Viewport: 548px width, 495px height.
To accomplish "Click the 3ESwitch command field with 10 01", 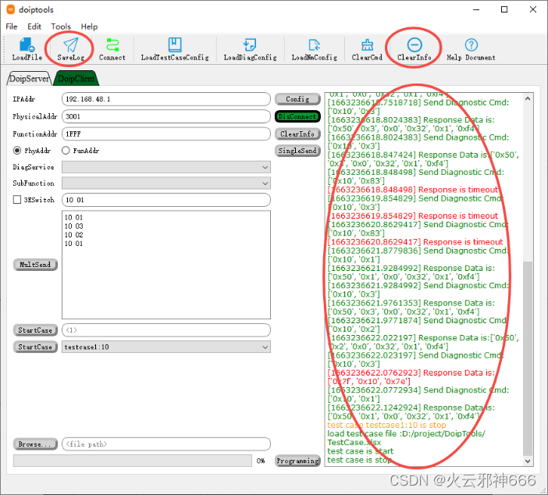I will pos(166,200).
